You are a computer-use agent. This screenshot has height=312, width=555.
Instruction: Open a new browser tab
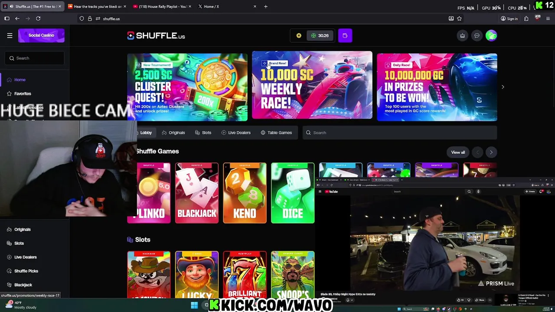(x=266, y=6)
